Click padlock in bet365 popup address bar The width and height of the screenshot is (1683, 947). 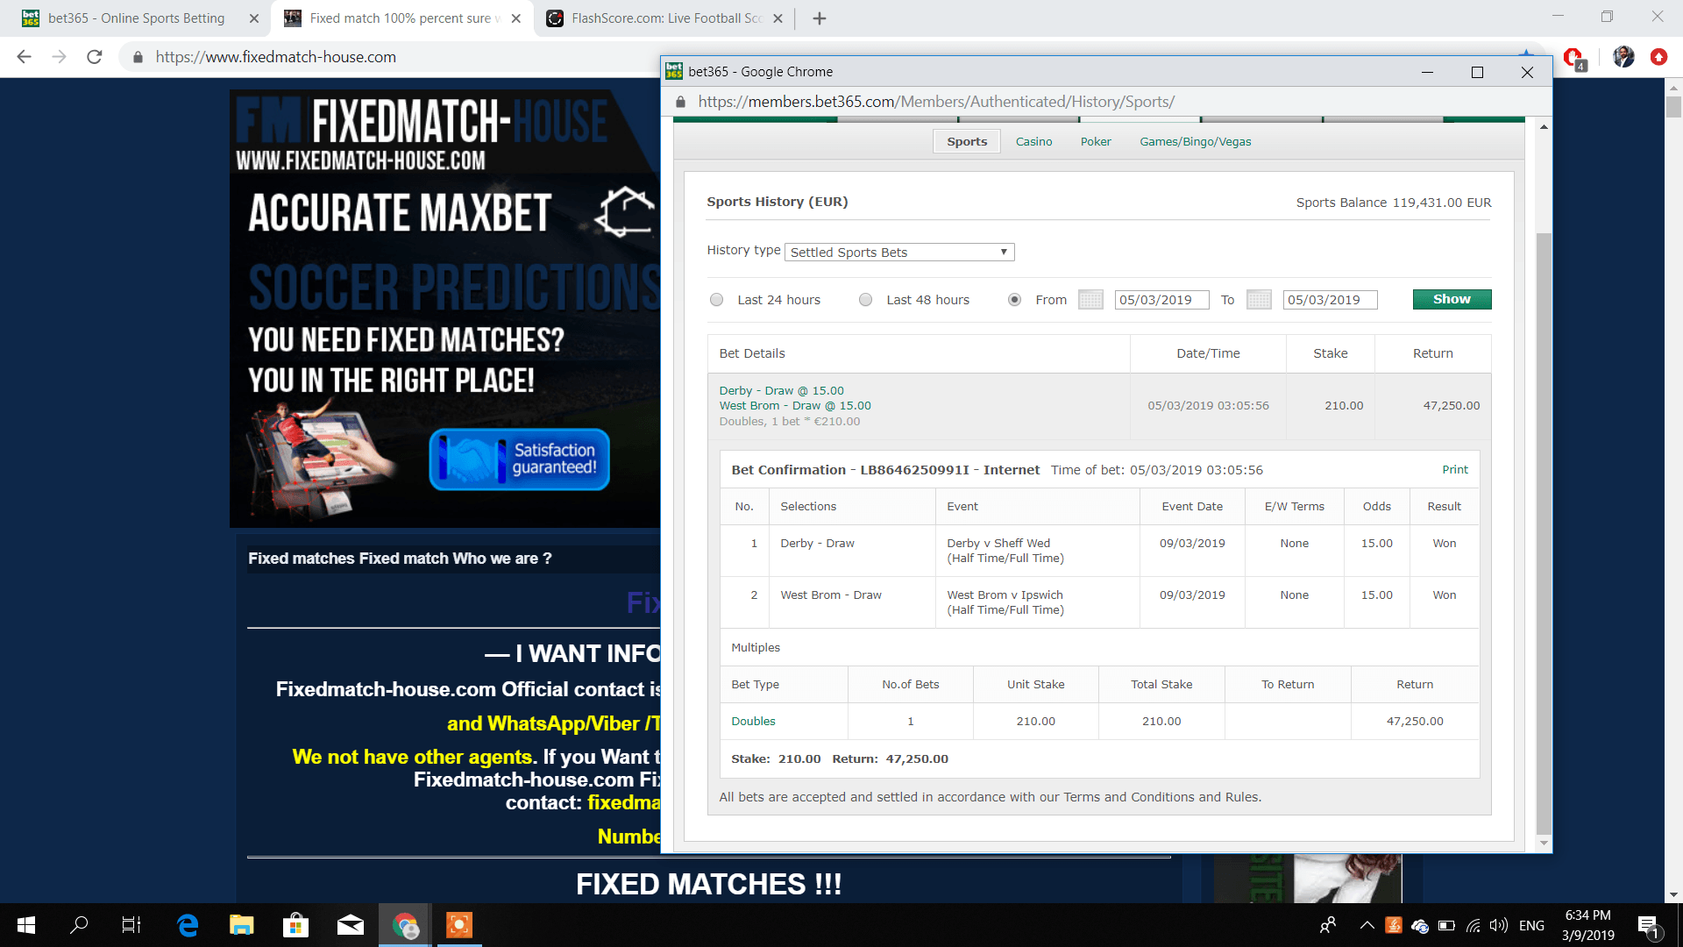coord(680,102)
